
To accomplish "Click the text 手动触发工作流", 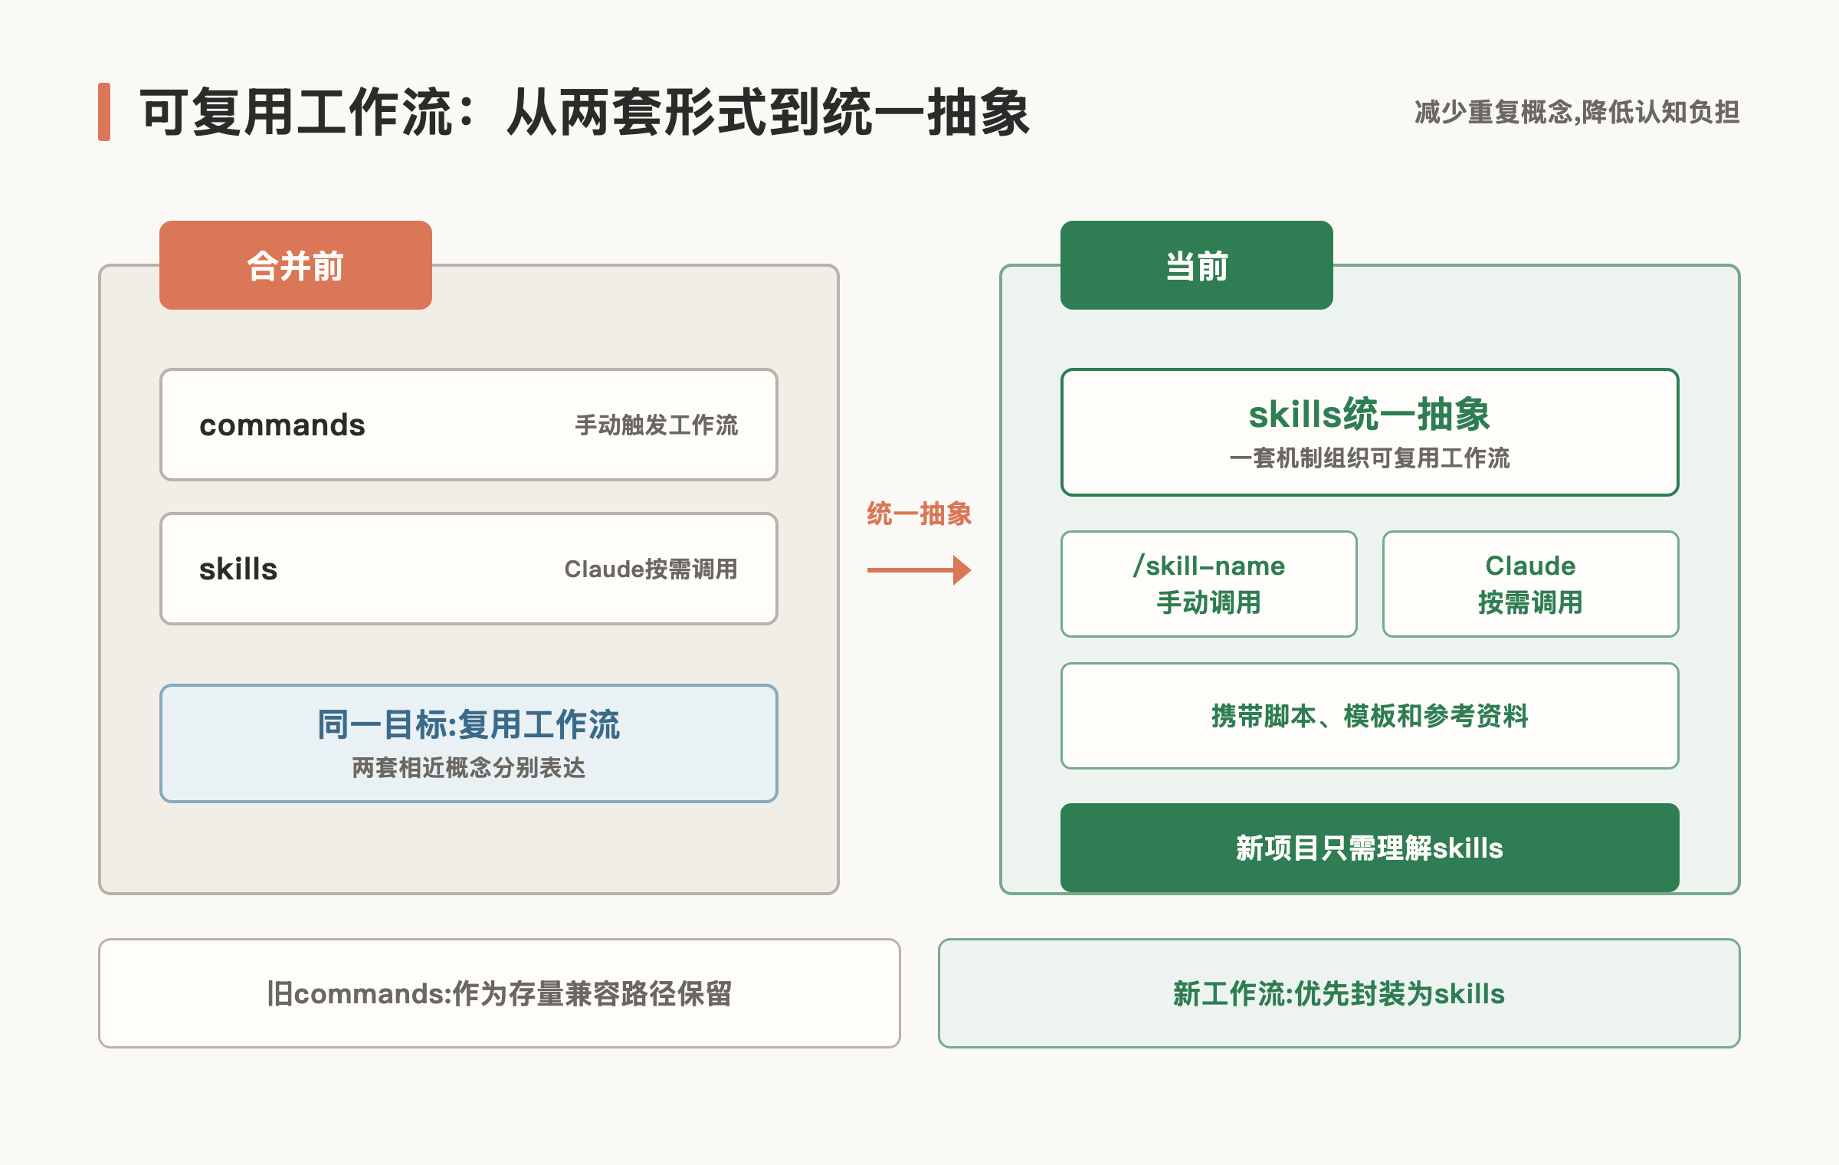I will pyautogui.click(x=657, y=425).
